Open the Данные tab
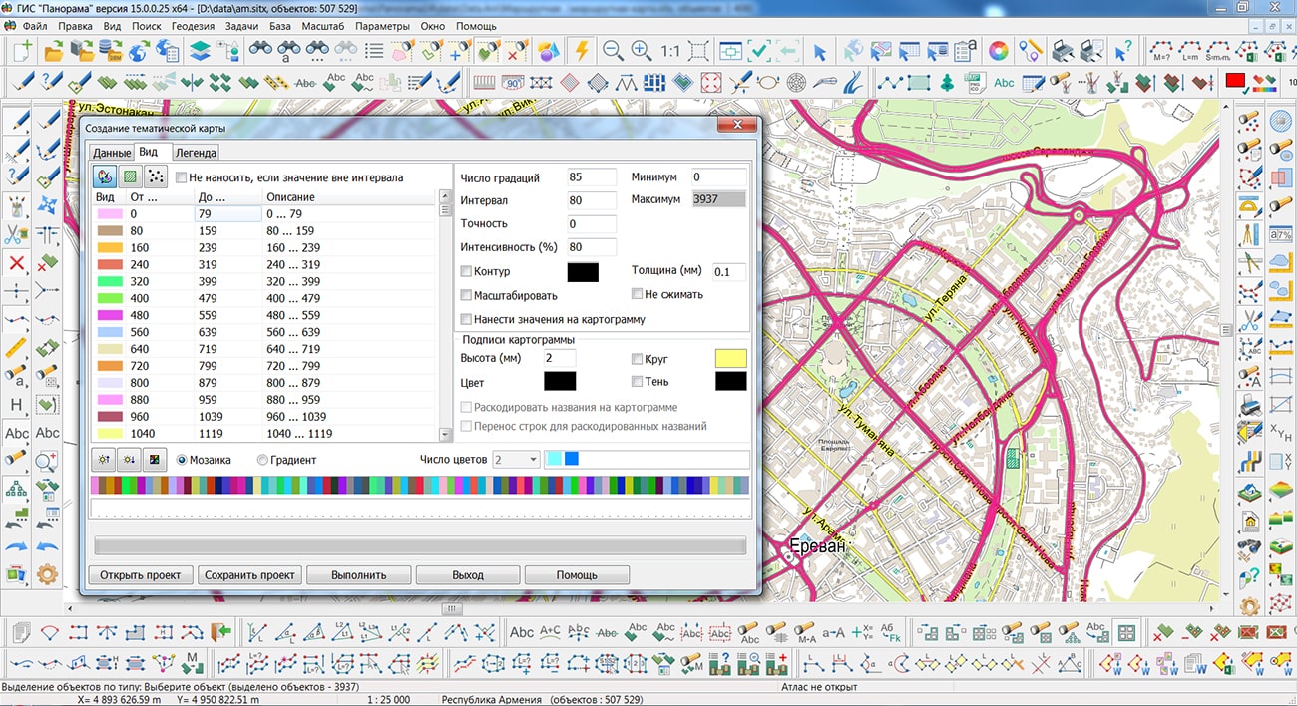This screenshot has height=706, width=1297. click(x=112, y=153)
